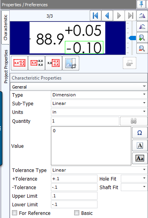Switch to the Project Properties tab
The width and height of the screenshot is (148, 218).
[x=6, y=66]
